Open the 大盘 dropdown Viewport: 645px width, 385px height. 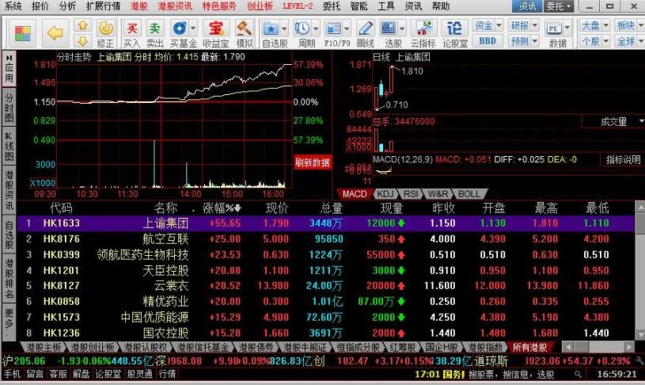point(595,25)
